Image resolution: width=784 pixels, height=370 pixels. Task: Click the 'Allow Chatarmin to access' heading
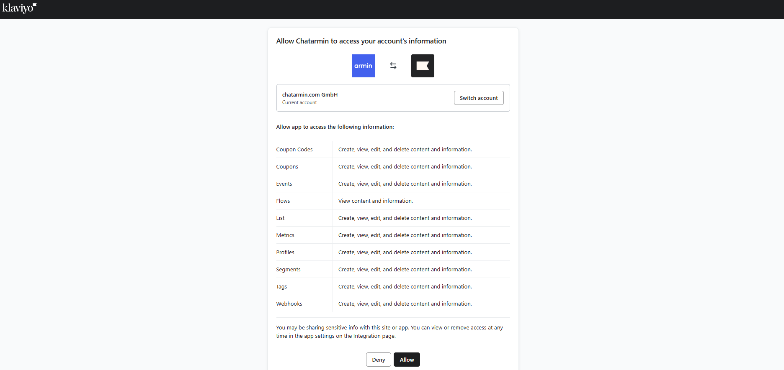click(361, 41)
